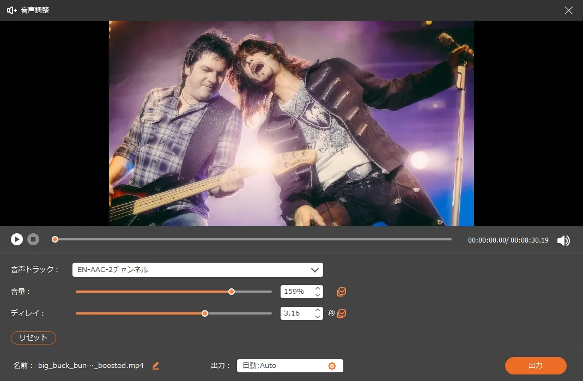
Task: Click the 159% volume input field
Action: click(x=296, y=292)
